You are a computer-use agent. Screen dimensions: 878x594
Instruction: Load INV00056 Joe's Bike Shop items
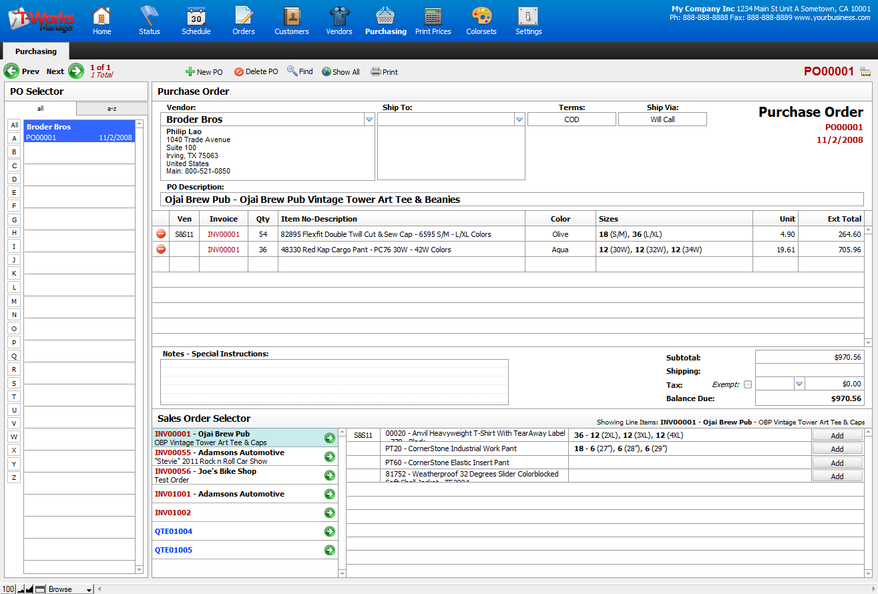tap(329, 475)
